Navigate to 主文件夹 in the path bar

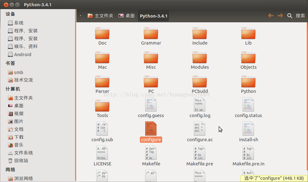point(100,16)
